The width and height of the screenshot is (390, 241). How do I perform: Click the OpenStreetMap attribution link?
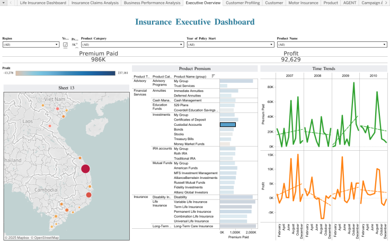(46, 238)
